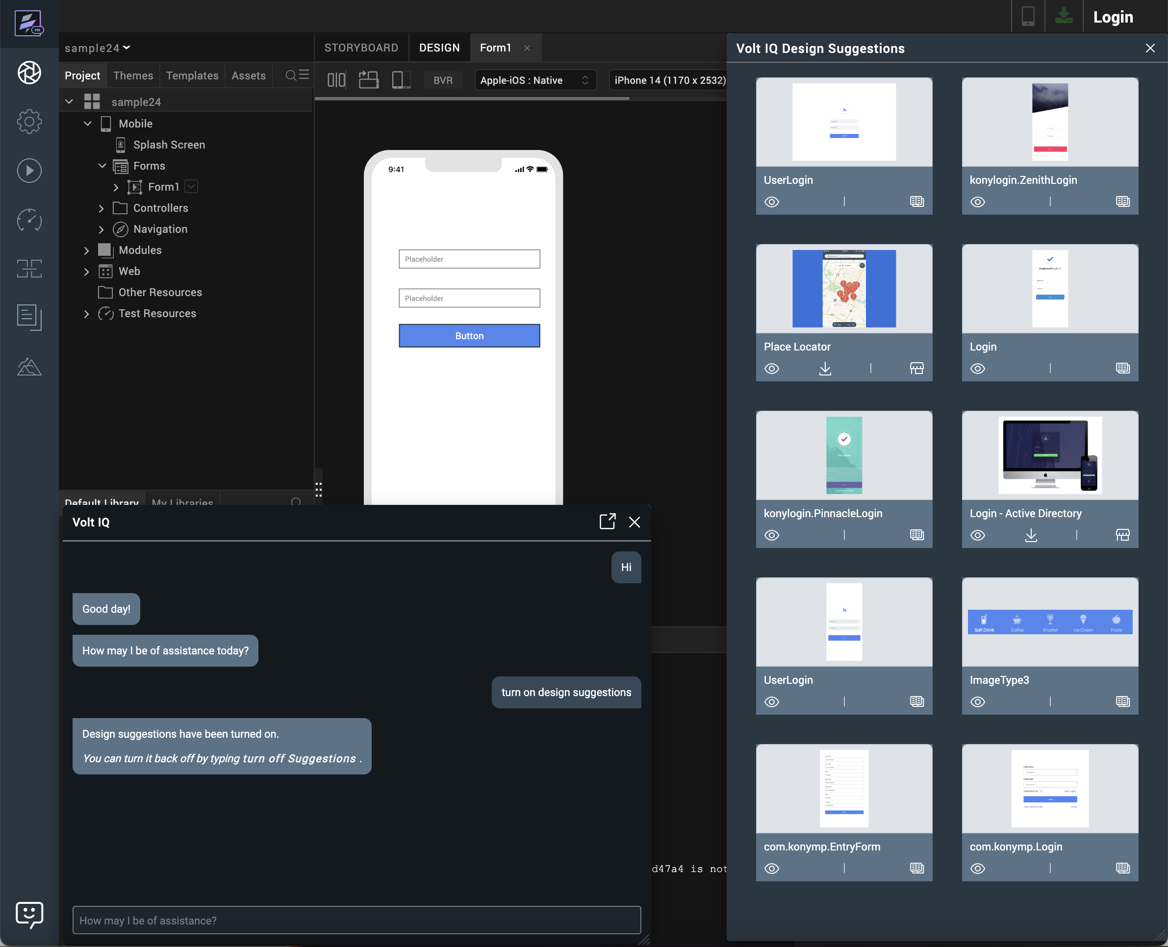Open the search icon in Project panel
The height and width of the screenshot is (947, 1168).
[291, 75]
